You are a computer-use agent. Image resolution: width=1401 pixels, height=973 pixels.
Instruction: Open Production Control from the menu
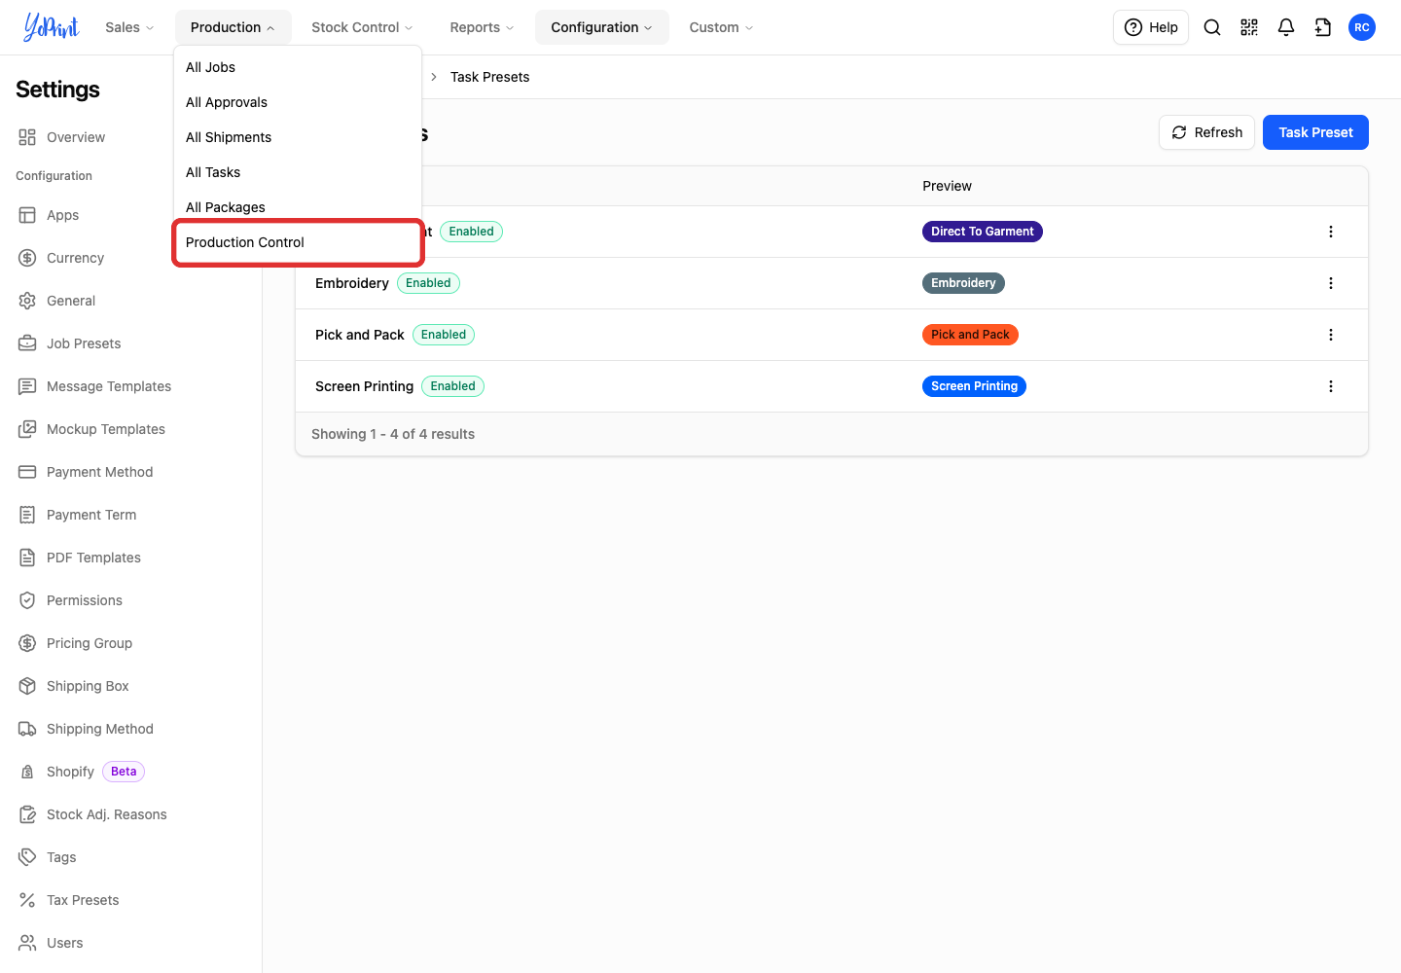298,242
